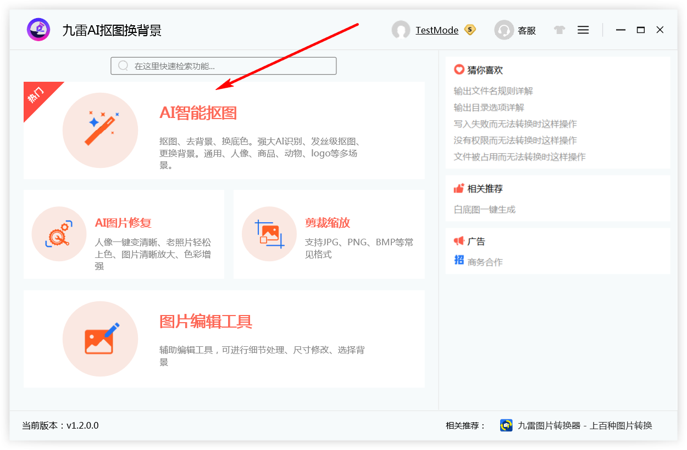Click the AI图片修复 description text
The image size is (687, 450).
click(153, 254)
